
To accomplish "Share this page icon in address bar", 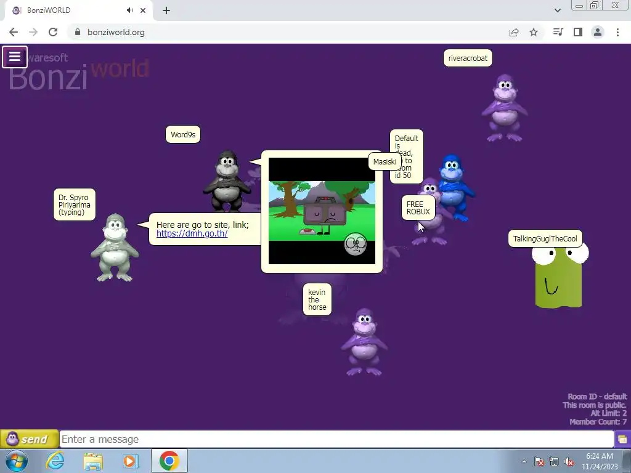I will coord(514,32).
